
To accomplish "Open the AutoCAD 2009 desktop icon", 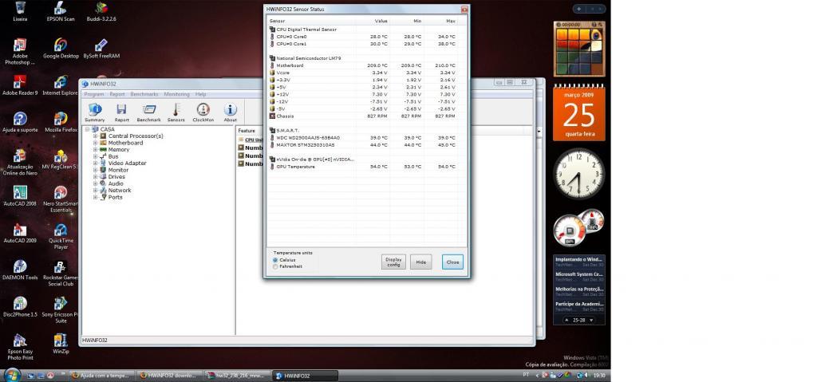I will 20,233.
